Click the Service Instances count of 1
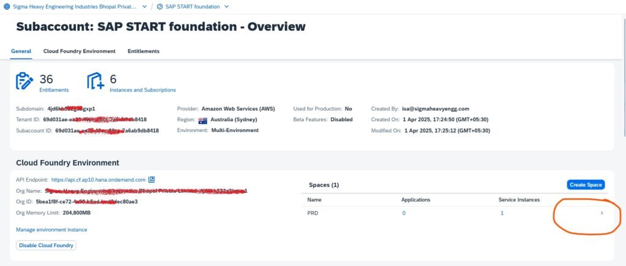The image size is (626, 266). (x=502, y=213)
